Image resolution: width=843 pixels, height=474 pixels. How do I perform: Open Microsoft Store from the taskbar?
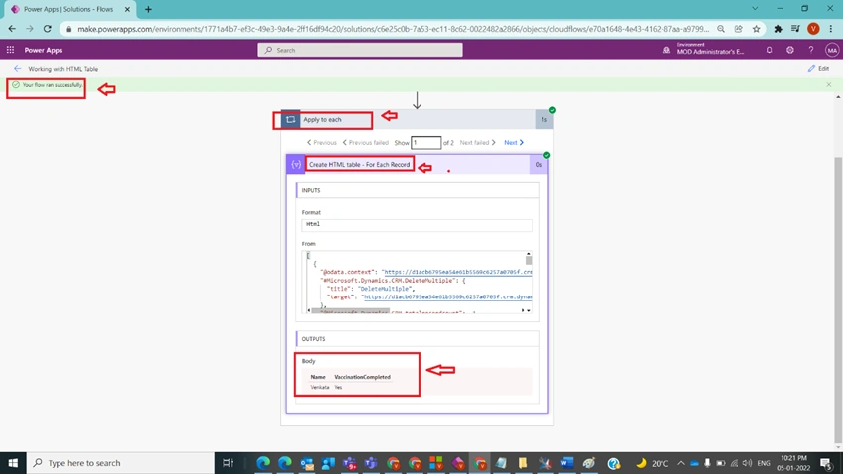pyautogui.click(x=436, y=463)
